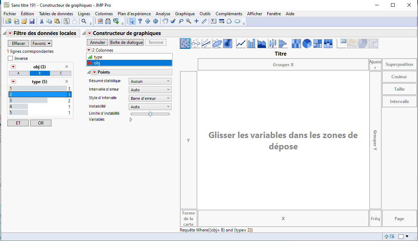418x241 pixels.
Task: Select the Smoother chart type icon
Action: (196, 44)
